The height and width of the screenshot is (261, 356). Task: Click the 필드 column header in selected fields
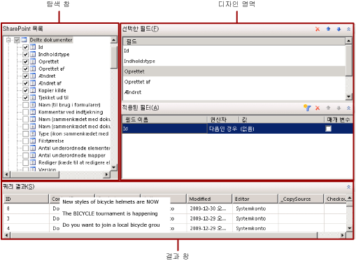click(234, 42)
